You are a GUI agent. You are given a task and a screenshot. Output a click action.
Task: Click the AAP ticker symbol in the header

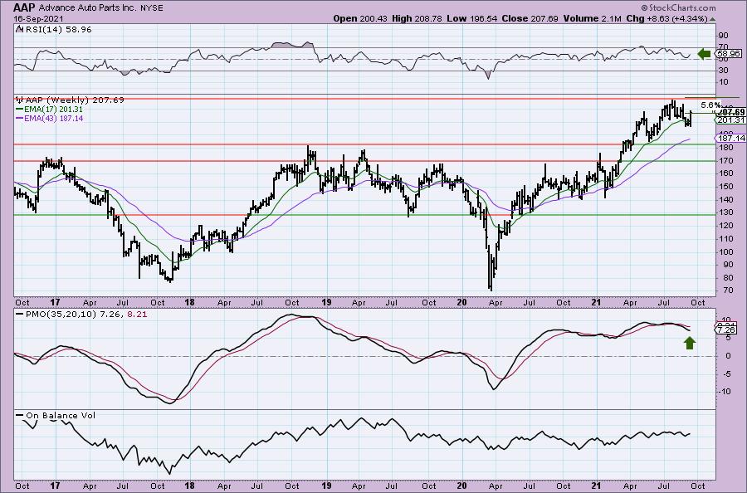coord(24,7)
